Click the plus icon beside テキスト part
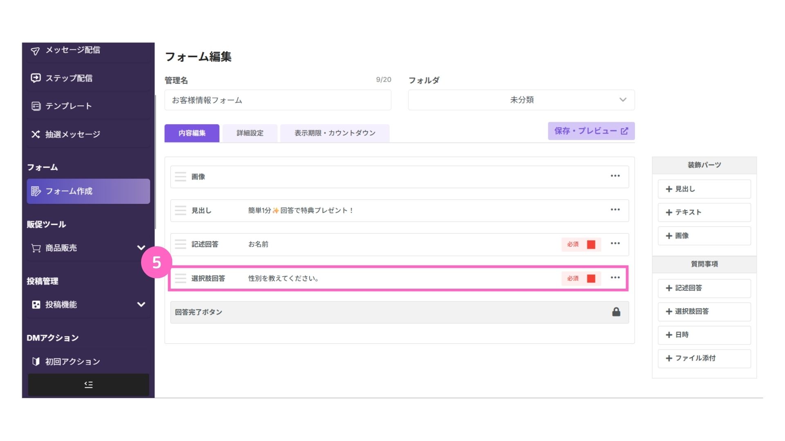This screenshot has width=785, height=441. [x=669, y=212]
